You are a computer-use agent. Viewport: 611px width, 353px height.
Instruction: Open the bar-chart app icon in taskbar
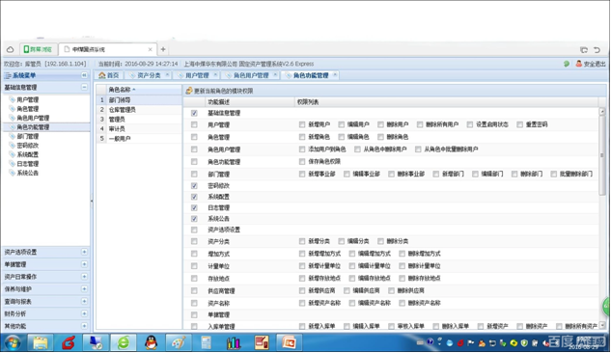pyautogui.click(x=234, y=343)
